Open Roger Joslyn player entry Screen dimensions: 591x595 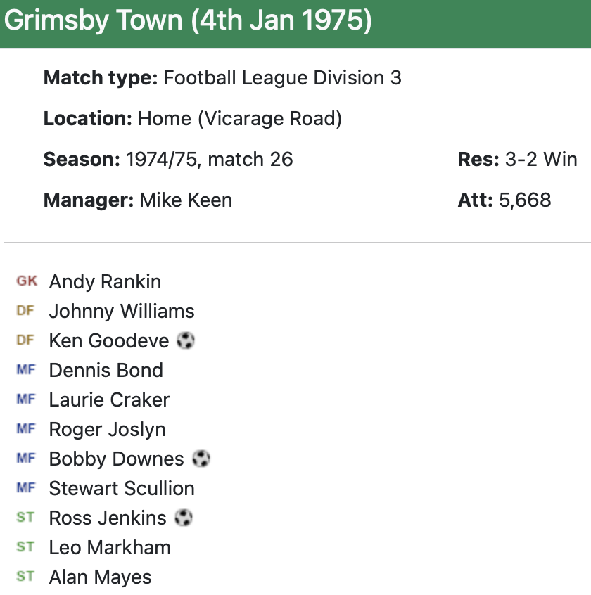(107, 430)
